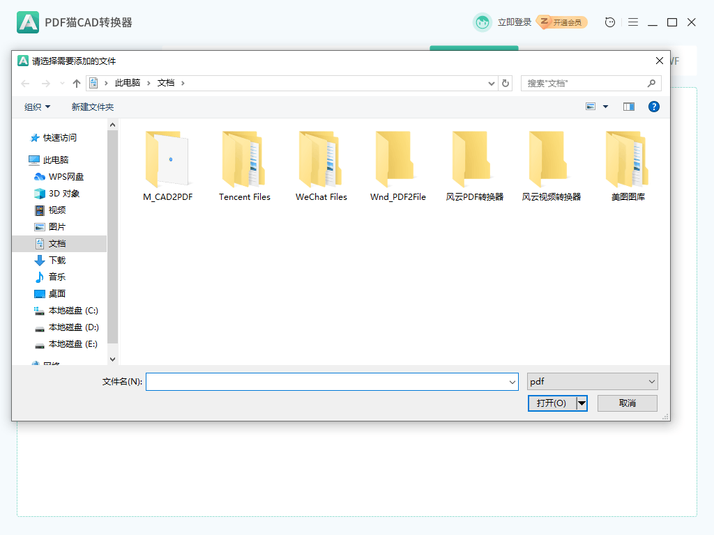Select the 风云视频转换器 folder

point(552,166)
